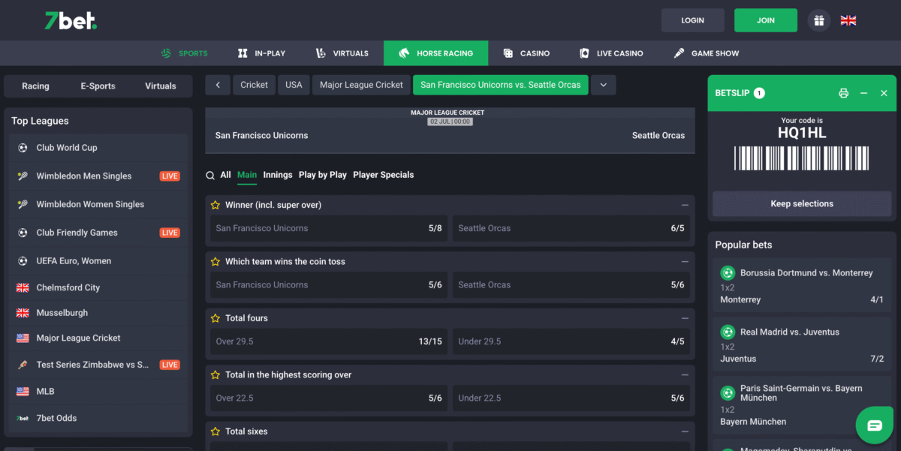Open the Horse Racing section
This screenshot has width=901, height=451.
click(x=435, y=53)
